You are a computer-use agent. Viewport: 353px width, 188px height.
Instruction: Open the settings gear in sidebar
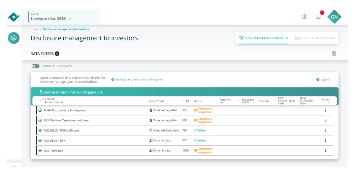pos(13,38)
